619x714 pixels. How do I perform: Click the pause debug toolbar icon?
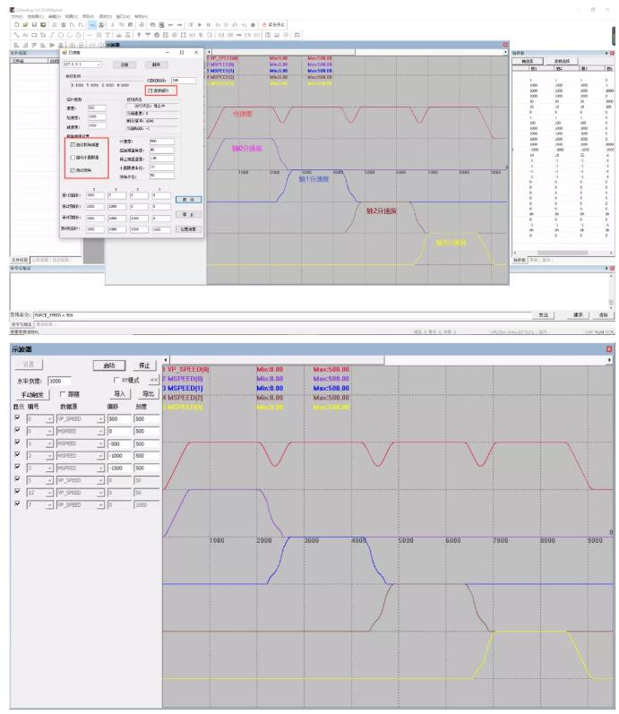208,24
